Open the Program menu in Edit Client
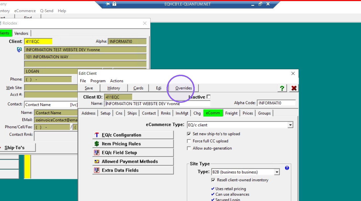 98,81
